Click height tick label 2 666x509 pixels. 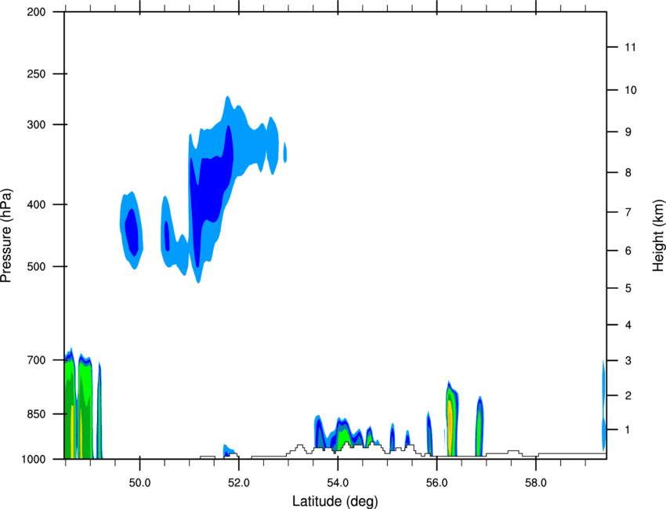point(628,395)
